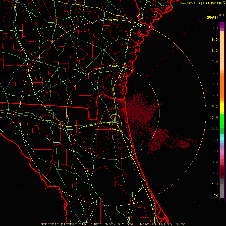
Task: Click the KJAX station identifier in the caption
Action: click(145, 224)
